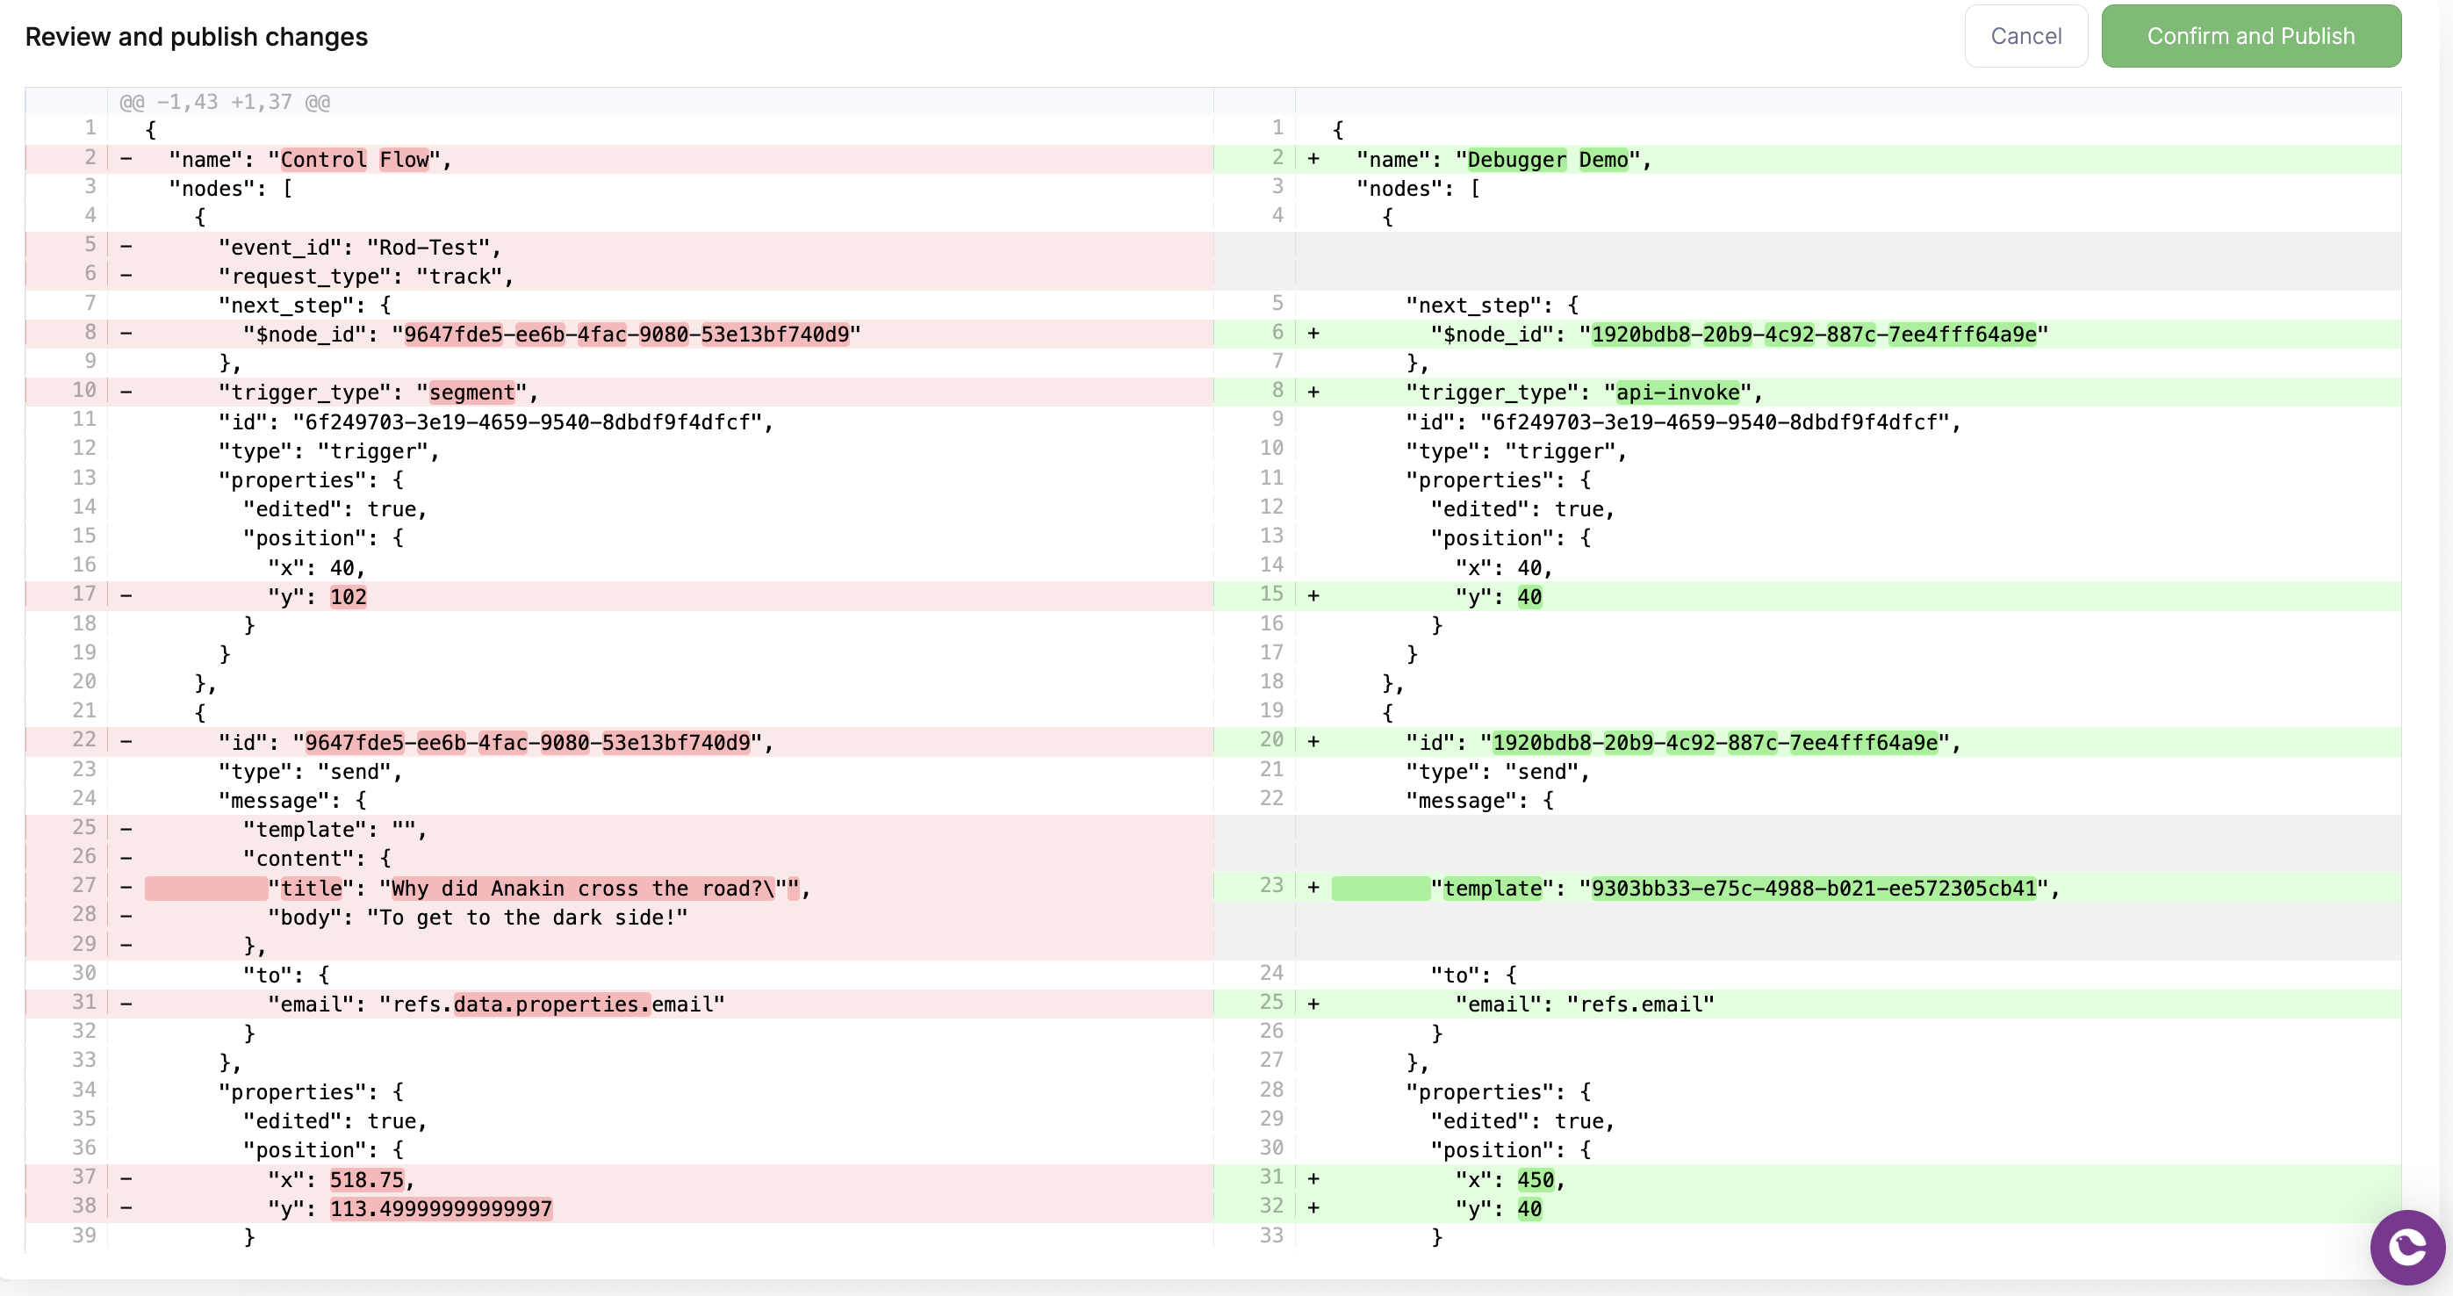Click left line number 27 for the title line

pos(83,886)
